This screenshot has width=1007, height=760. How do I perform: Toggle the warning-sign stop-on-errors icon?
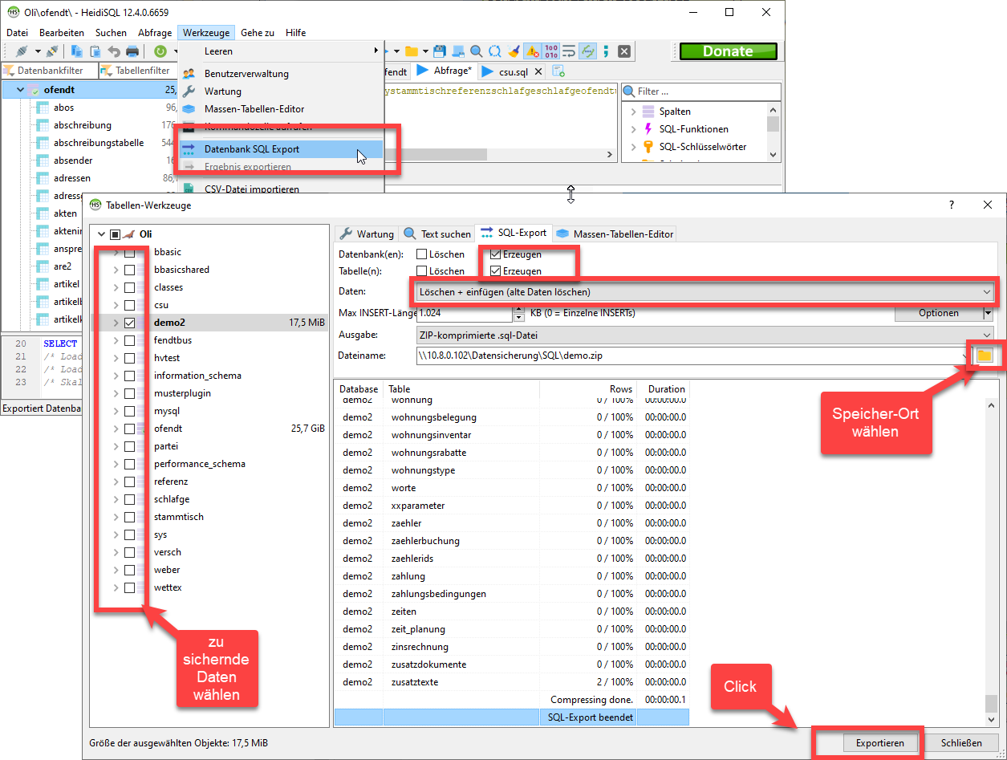532,51
